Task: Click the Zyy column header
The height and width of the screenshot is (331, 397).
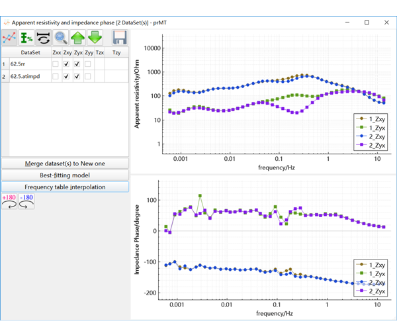Action: coord(89,53)
